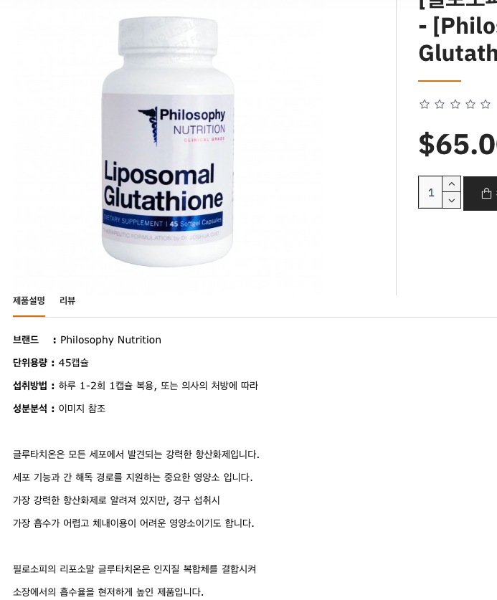Open the 제품설명 tab

click(29, 300)
